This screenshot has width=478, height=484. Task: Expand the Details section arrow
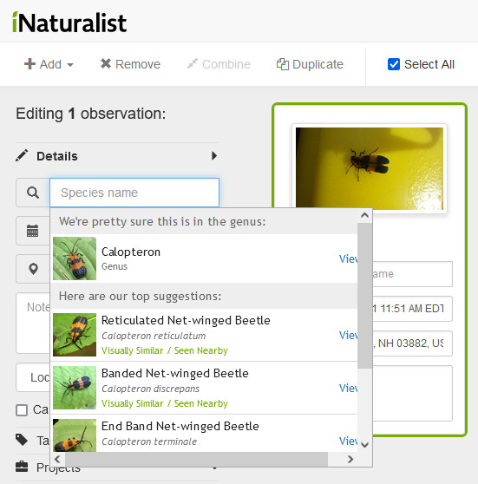pyautogui.click(x=214, y=155)
